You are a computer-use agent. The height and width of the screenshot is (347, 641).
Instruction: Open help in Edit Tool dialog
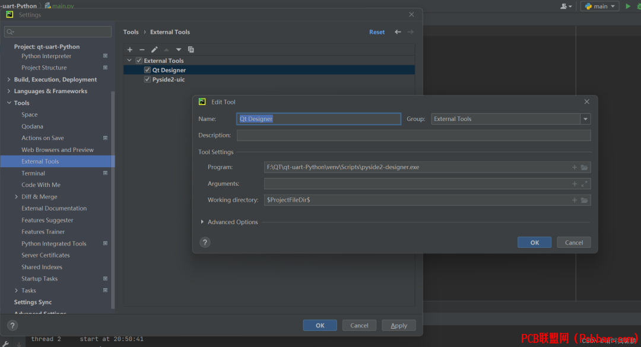pos(205,243)
